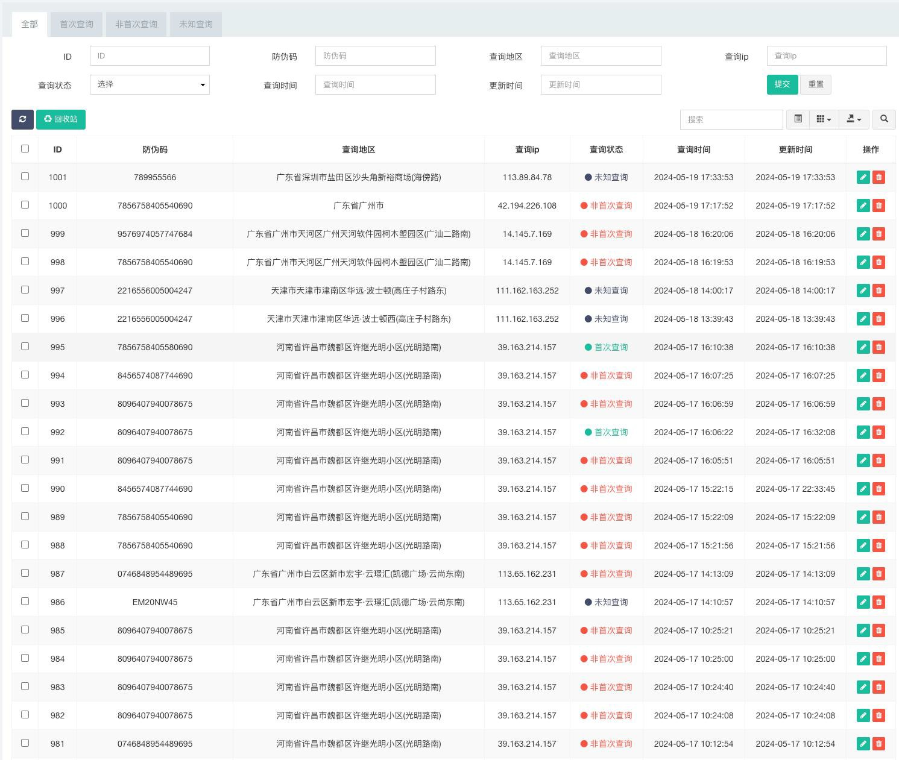Viewport: 899px width, 760px height.
Task: Open the 更新时间 date filter field
Action: pos(601,84)
